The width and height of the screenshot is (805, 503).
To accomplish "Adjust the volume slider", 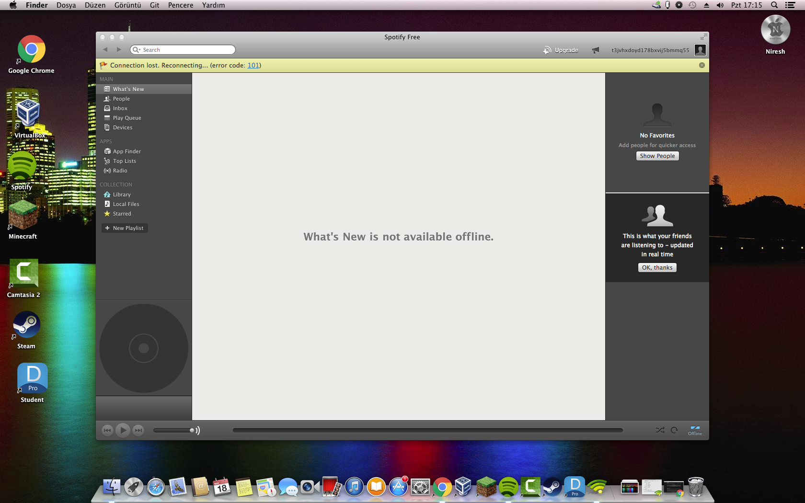I will (173, 430).
